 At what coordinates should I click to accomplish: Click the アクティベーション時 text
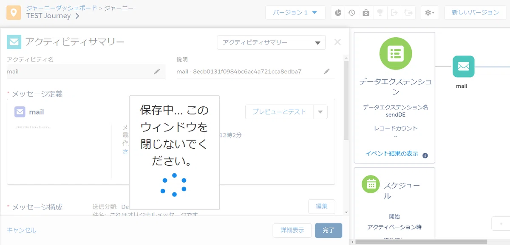[394, 227]
